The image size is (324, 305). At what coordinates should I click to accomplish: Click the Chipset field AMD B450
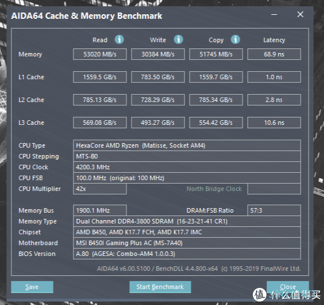pyautogui.click(x=187, y=232)
